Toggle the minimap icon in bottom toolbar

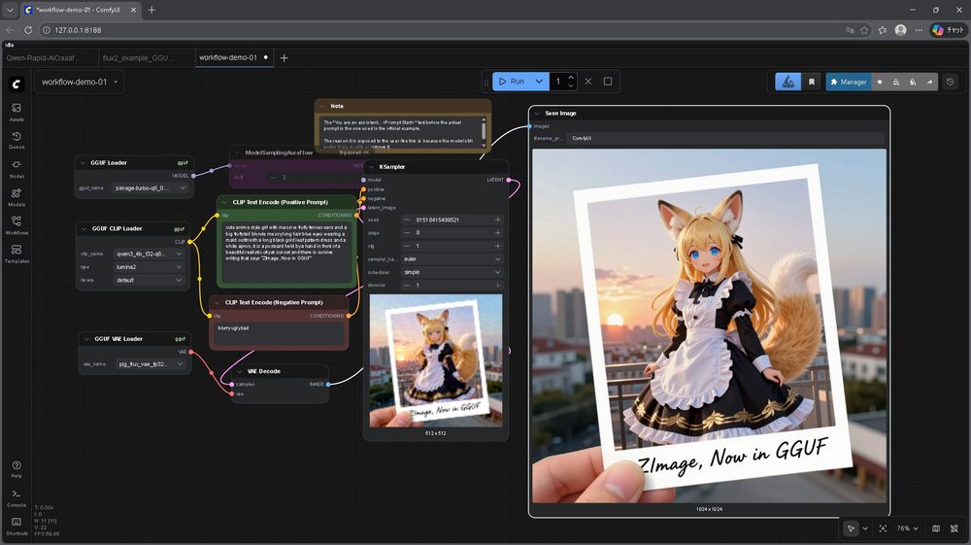(936, 528)
